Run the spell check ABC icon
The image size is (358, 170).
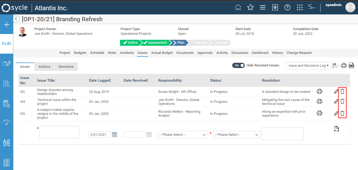335,65
